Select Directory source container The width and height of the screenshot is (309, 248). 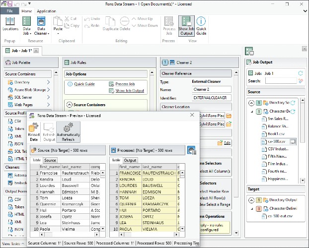pos(19,82)
